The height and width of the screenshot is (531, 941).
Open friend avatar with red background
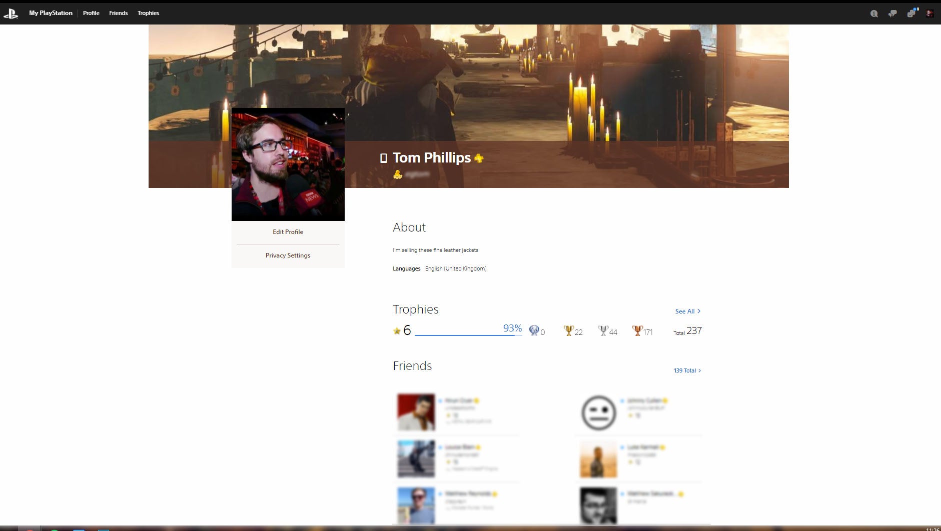(416, 412)
